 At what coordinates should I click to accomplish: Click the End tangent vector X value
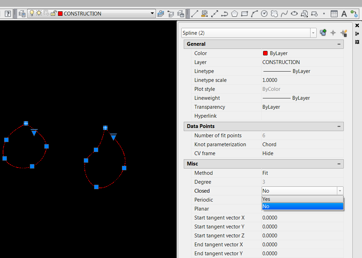[303, 244]
